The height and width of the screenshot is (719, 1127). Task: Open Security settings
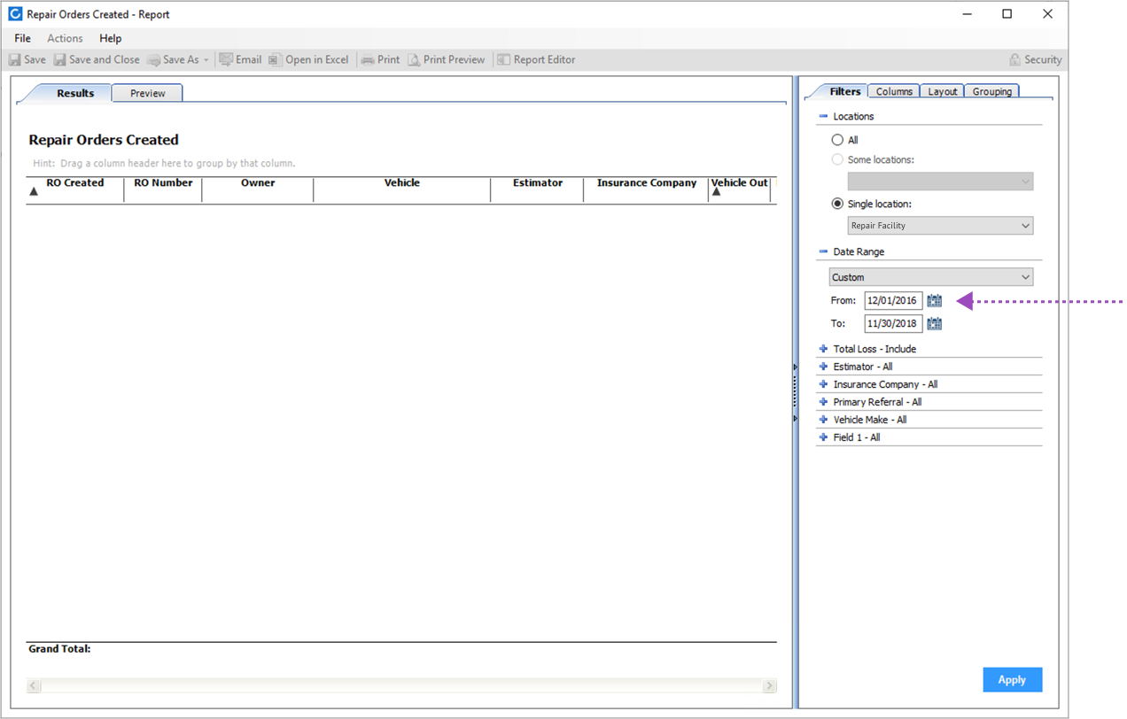click(1035, 59)
